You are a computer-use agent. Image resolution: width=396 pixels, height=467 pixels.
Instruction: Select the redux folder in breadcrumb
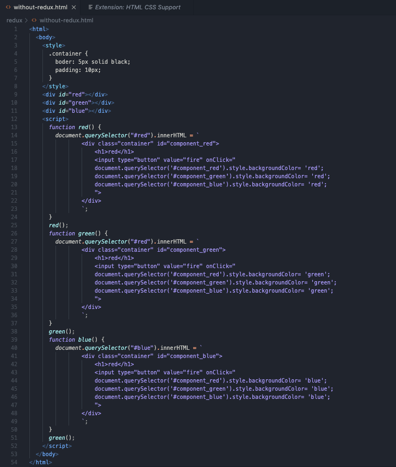[14, 20]
